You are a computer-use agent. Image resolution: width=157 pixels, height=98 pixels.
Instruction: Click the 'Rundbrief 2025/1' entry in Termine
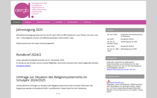pos(127,39)
